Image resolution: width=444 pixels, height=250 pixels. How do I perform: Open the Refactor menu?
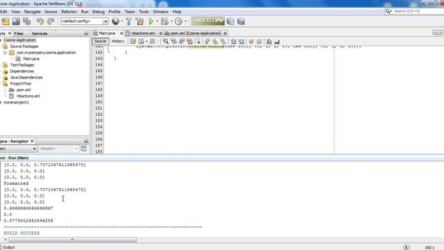pyautogui.click(x=69, y=12)
